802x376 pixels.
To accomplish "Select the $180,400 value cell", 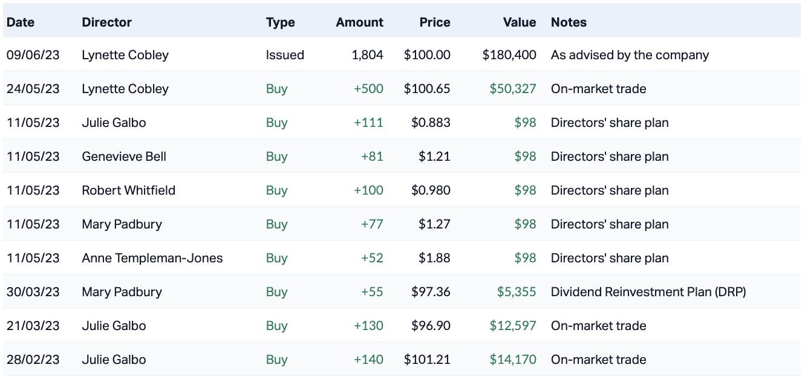I will [x=509, y=55].
